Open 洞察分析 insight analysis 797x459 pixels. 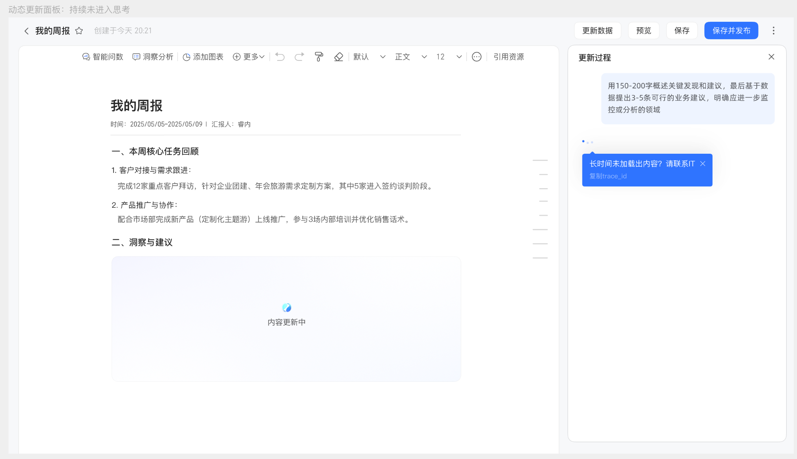(153, 57)
